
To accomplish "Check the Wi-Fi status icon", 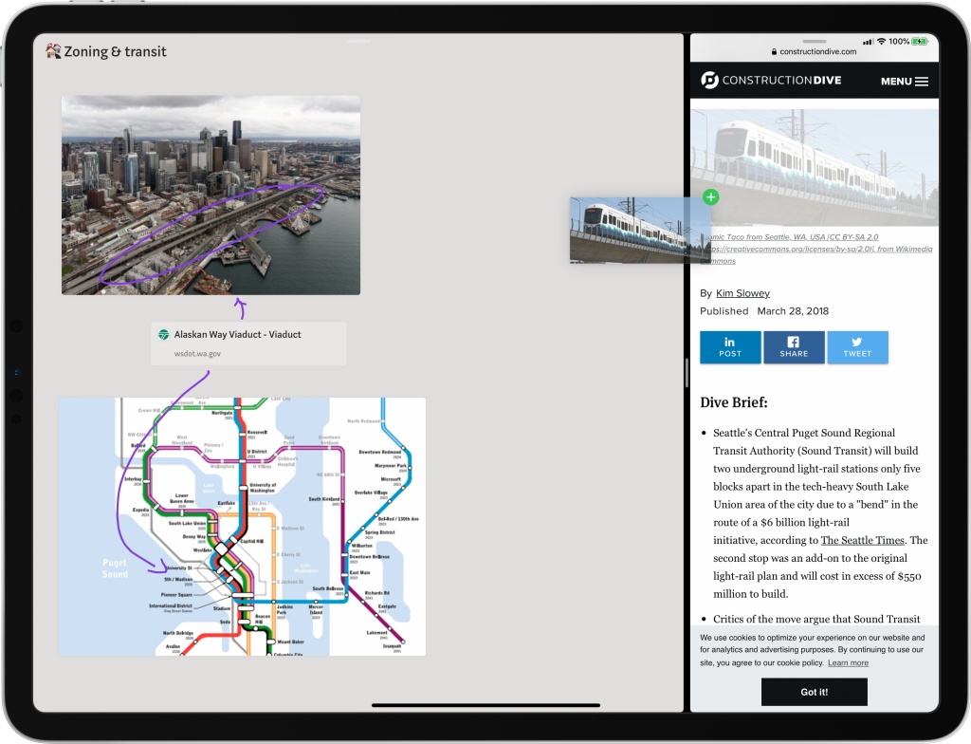I will coord(881,42).
